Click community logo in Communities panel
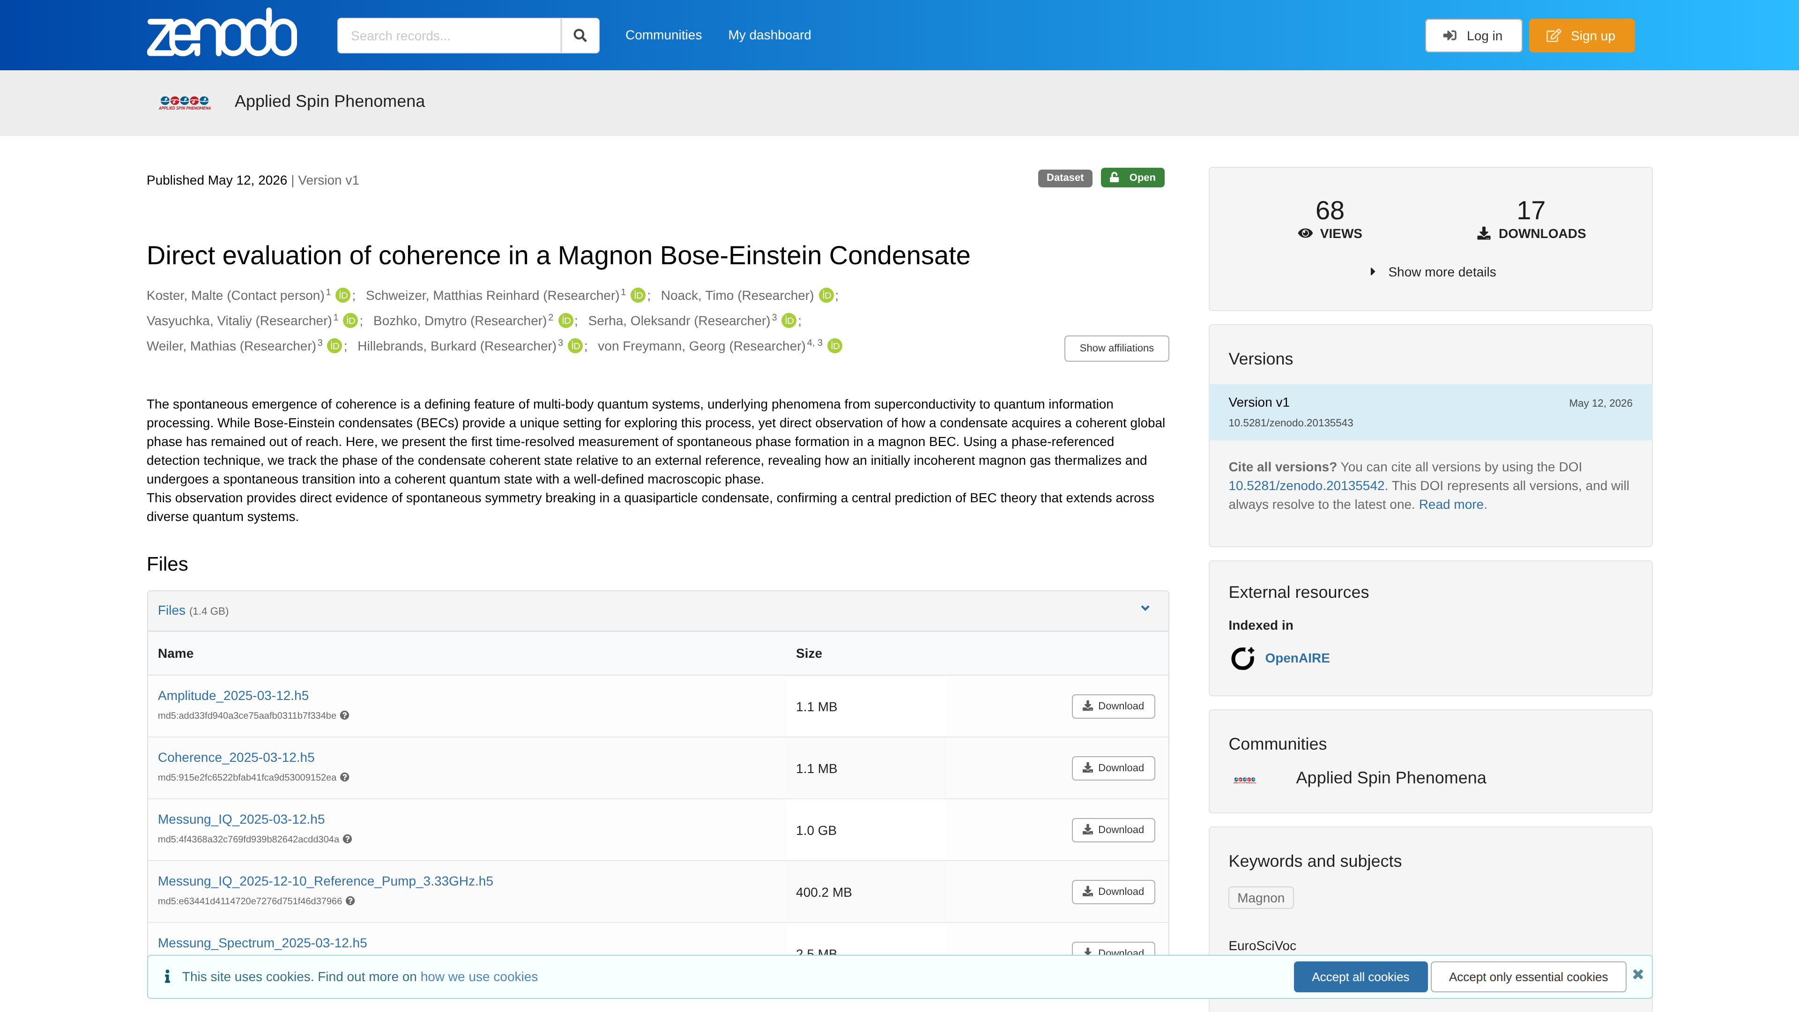The image size is (1799, 1012). [x=1244, y=780]
